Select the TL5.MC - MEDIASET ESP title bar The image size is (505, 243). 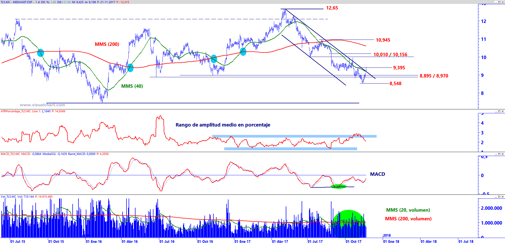tap(65, 2)
